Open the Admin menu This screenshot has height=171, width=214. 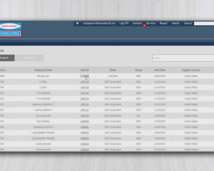coord(175,23)
